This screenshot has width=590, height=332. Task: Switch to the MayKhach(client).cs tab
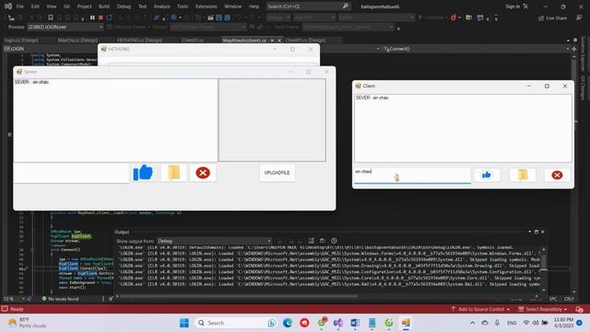(244, 40)
